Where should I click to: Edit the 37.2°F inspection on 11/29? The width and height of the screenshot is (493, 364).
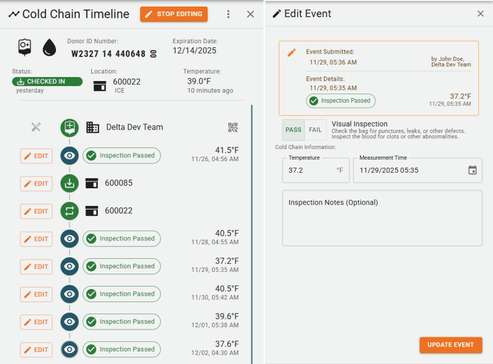coord(36,266)
